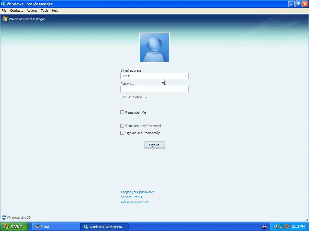Open the Status Online dropdown
This screenshot has height=231, width=309.
pyautogui.click(x=139, y=97)
